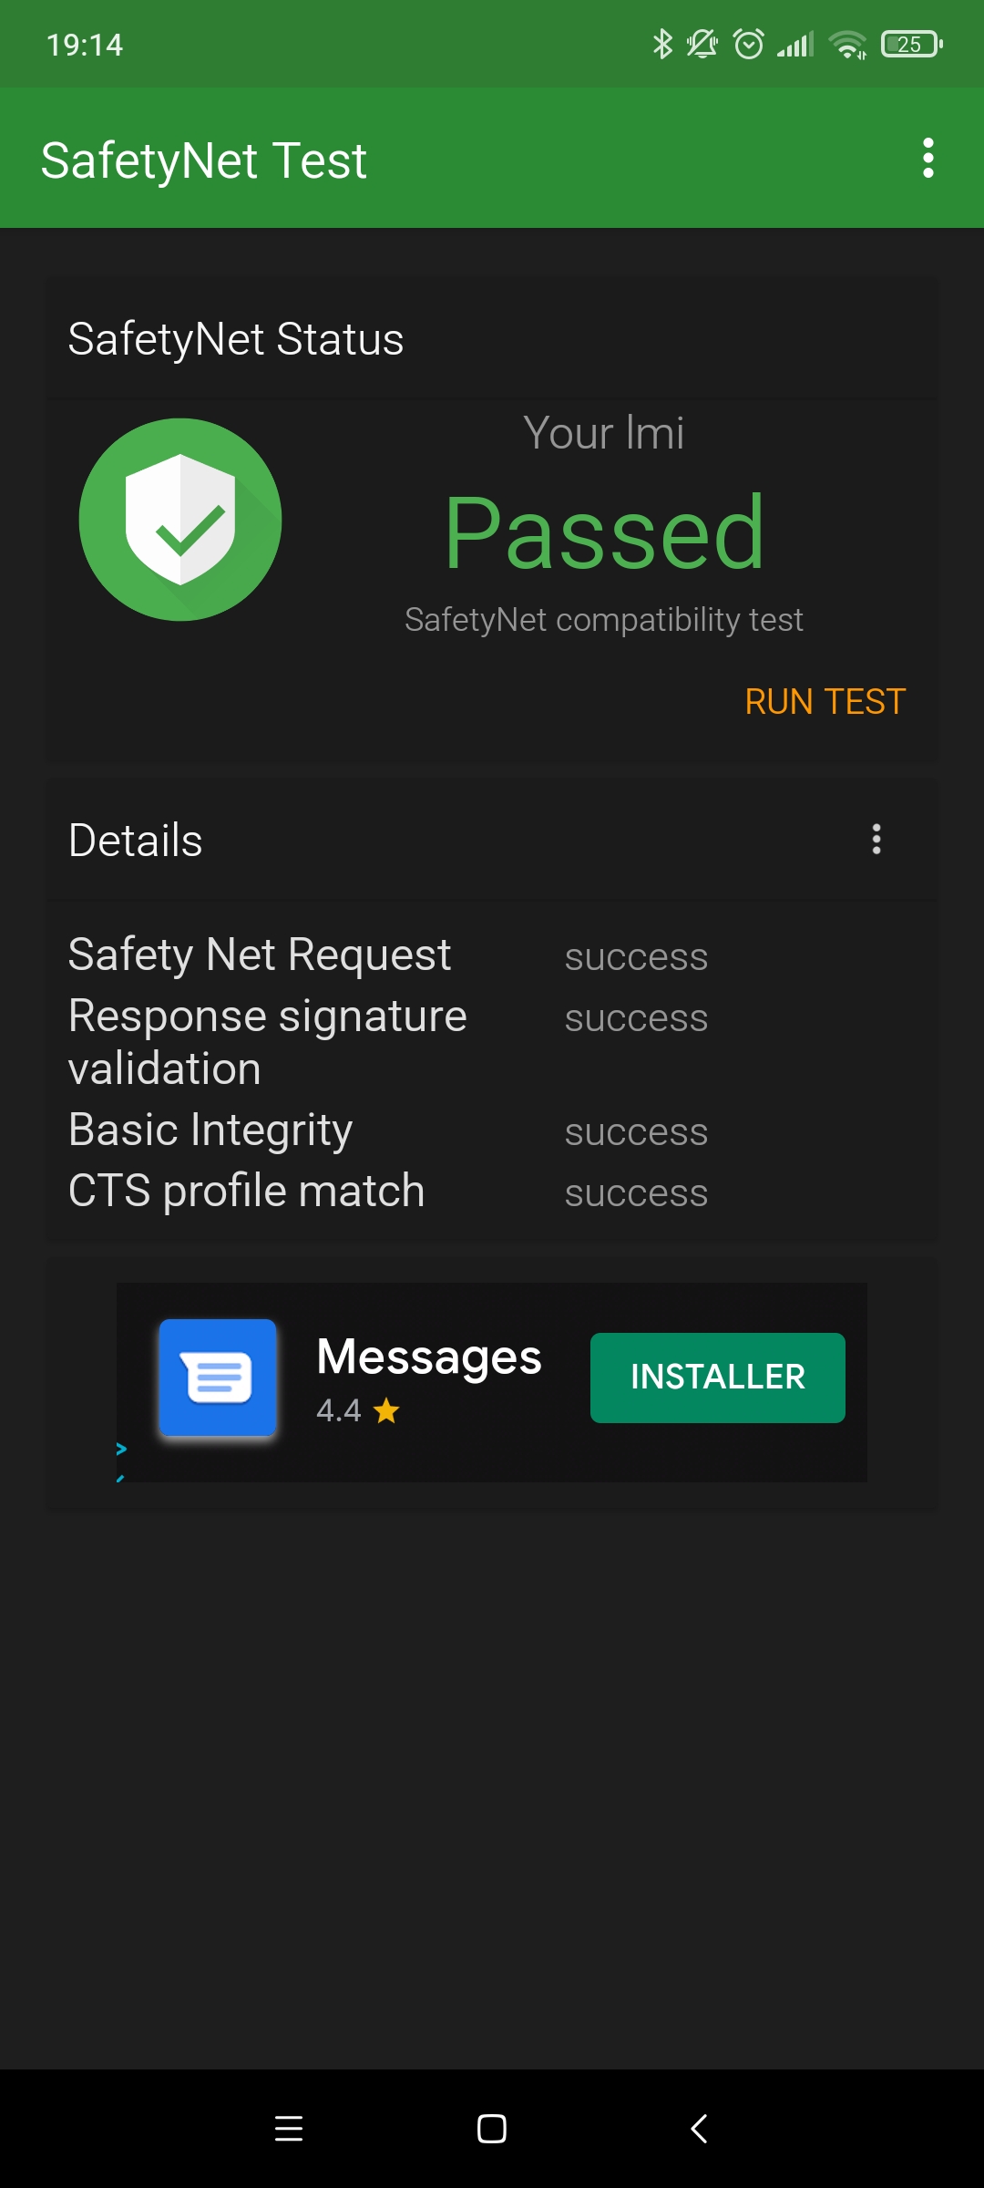
Task: Tap the alarm clock status icon
Action: 749,44
